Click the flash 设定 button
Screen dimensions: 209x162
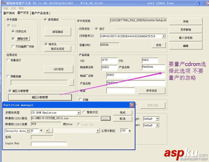(x=159, y=45)
